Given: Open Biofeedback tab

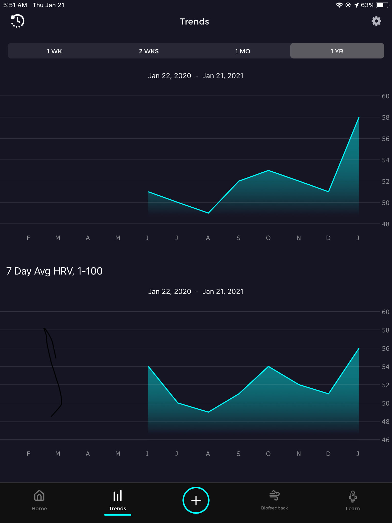Looking at the screenshot, I should point(274,500).
